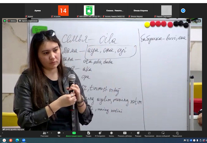The width and height of the screenshot is (207, 143).
Task: Expand the arrow next to Чат
Action: [x=63, y=133]
